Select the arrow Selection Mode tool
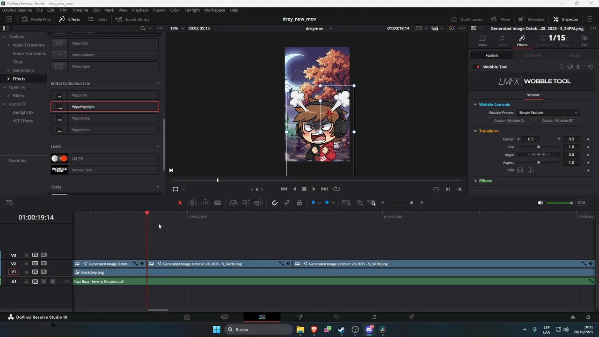This screenshot has height=337, width=599. tap(180, 203)
